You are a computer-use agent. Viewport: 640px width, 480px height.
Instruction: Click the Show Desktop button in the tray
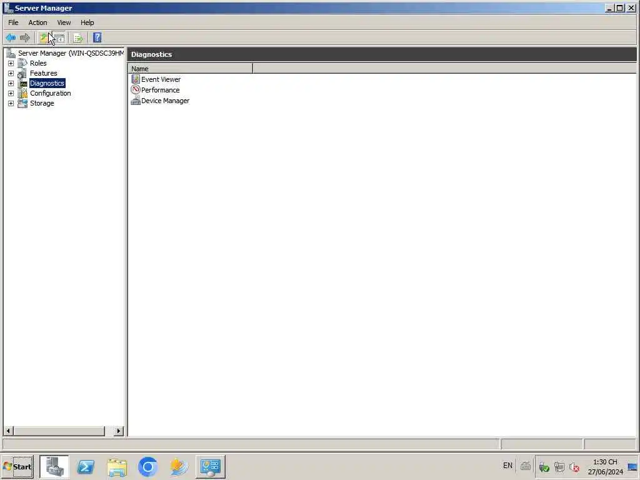632,466
